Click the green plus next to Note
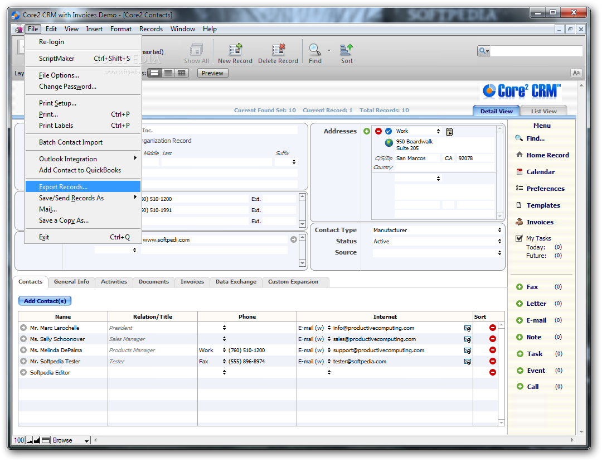602x461 pixels. 520,337
